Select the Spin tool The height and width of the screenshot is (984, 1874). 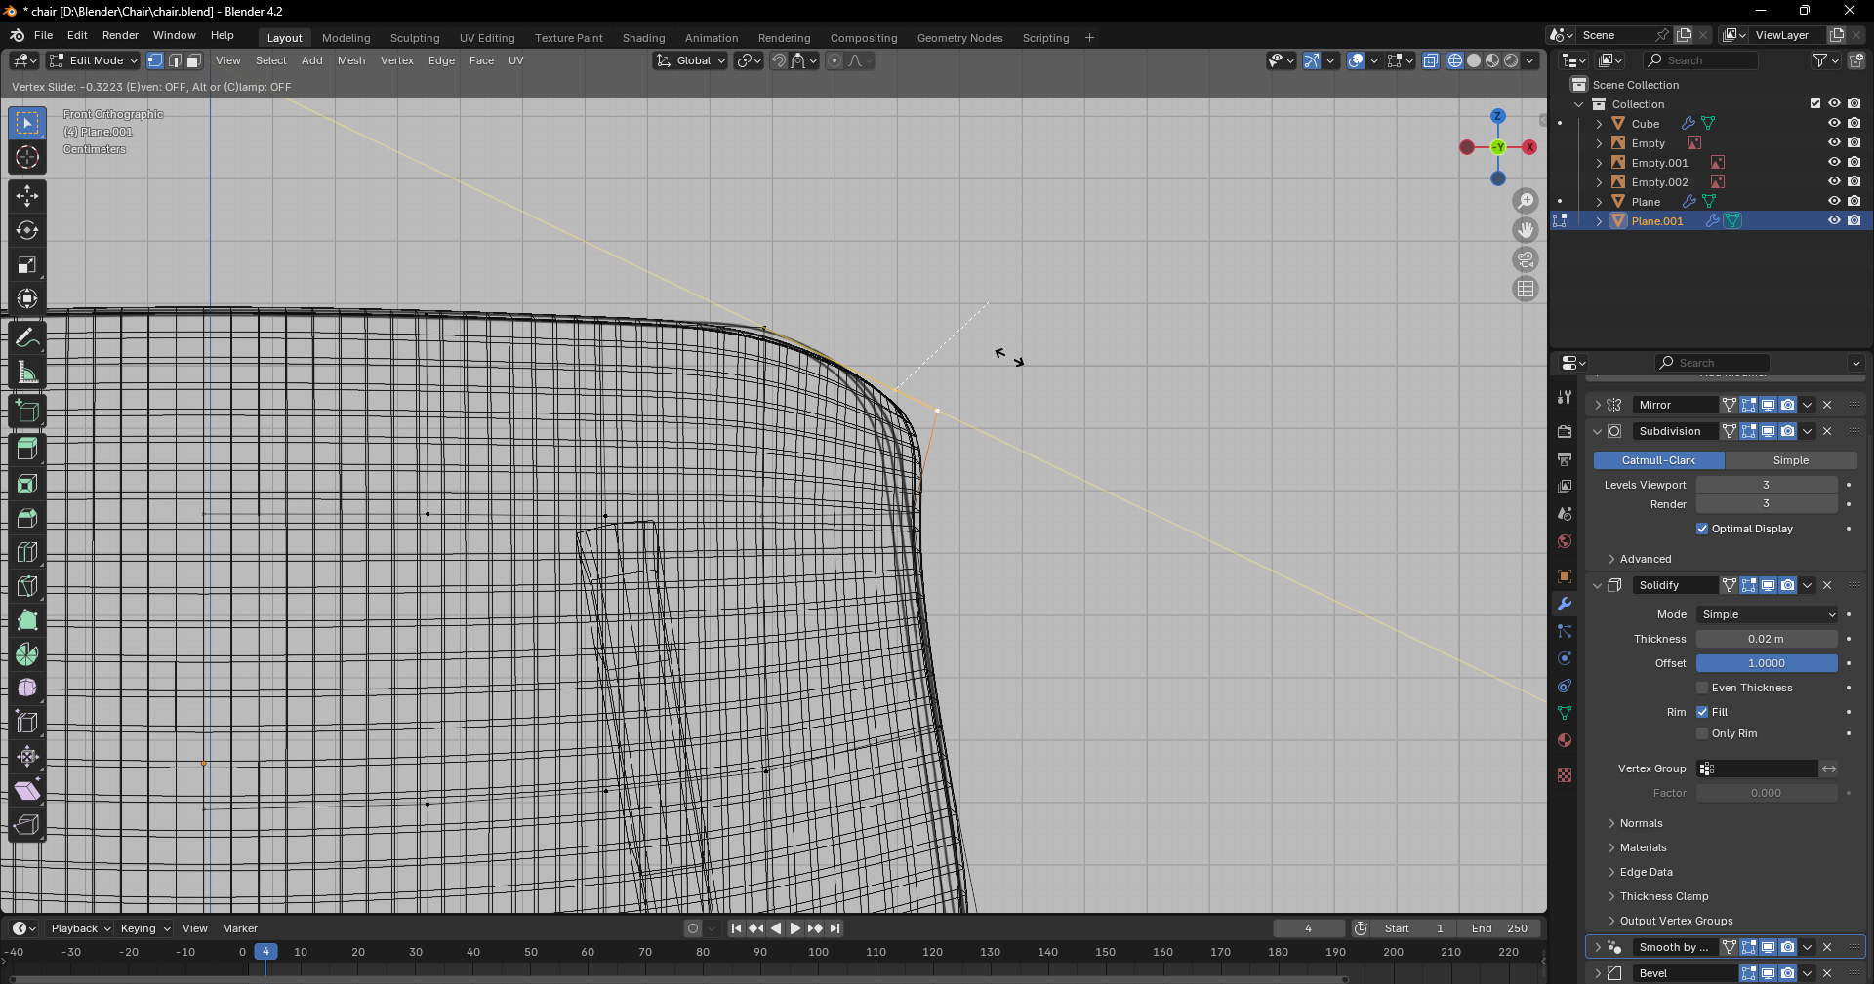click(x=27, y=654)
